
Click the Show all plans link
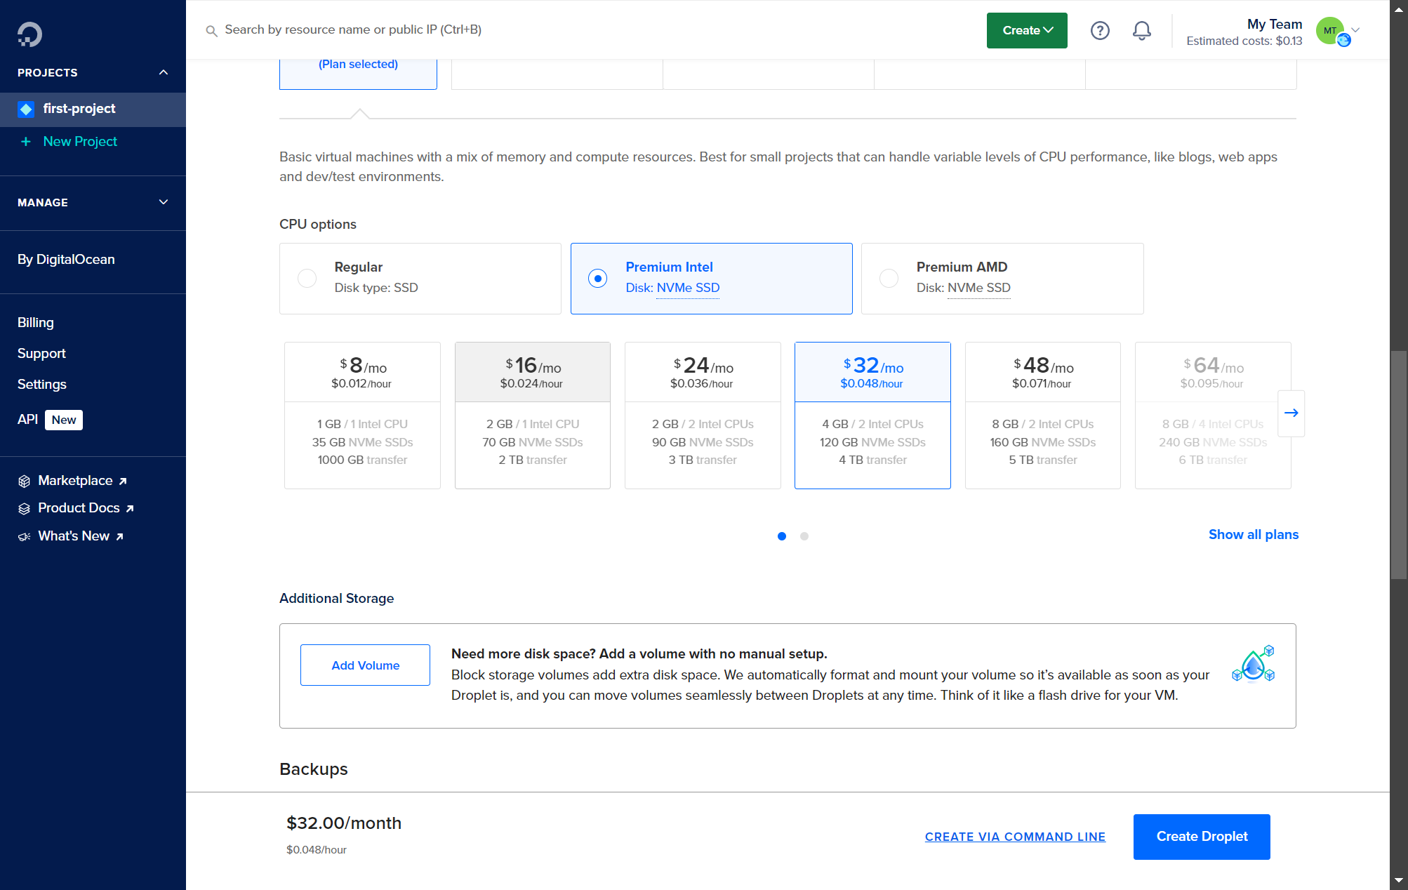click(1254, 534)
